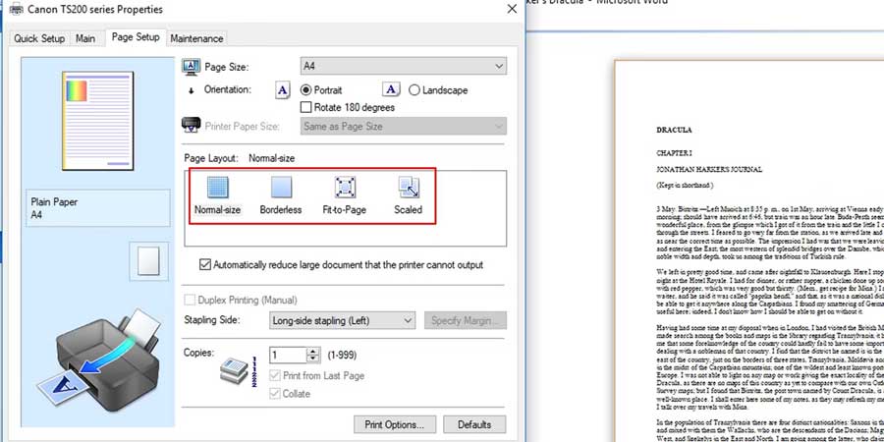Select the Page Setup tab
The height and width of the screenshot is (442, 884).
click(x=136, y=36)
